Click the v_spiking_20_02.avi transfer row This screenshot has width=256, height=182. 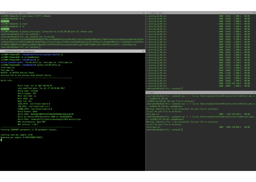198,29
